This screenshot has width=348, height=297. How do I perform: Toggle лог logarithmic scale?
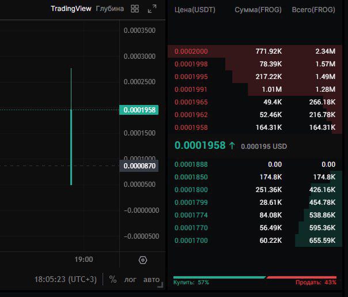130,280
